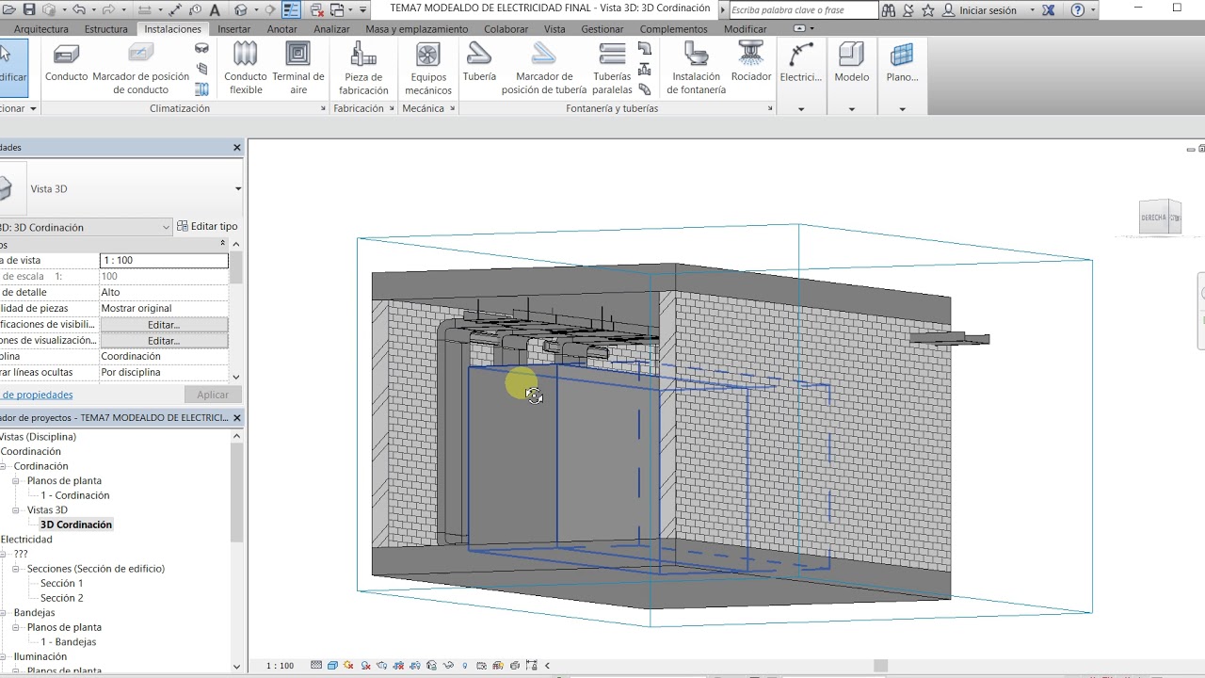This screenshot has width=1205, height=678.
Task: Switch to the Insertar ribbon tab
Action: click(x=234, y=29)
